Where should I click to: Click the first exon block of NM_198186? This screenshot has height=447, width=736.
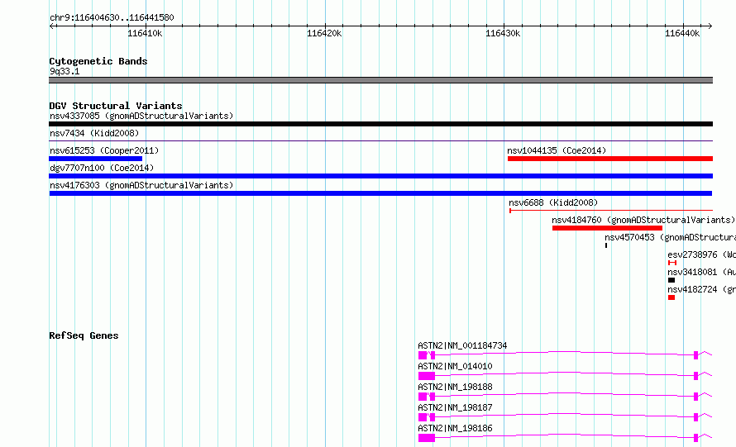[427, 438]
